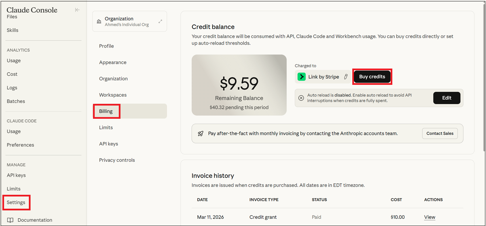The height and width of the screenshot is (226, 486).
Task: View the Mar 11, 2026 invoice
Action: point(429,217)
